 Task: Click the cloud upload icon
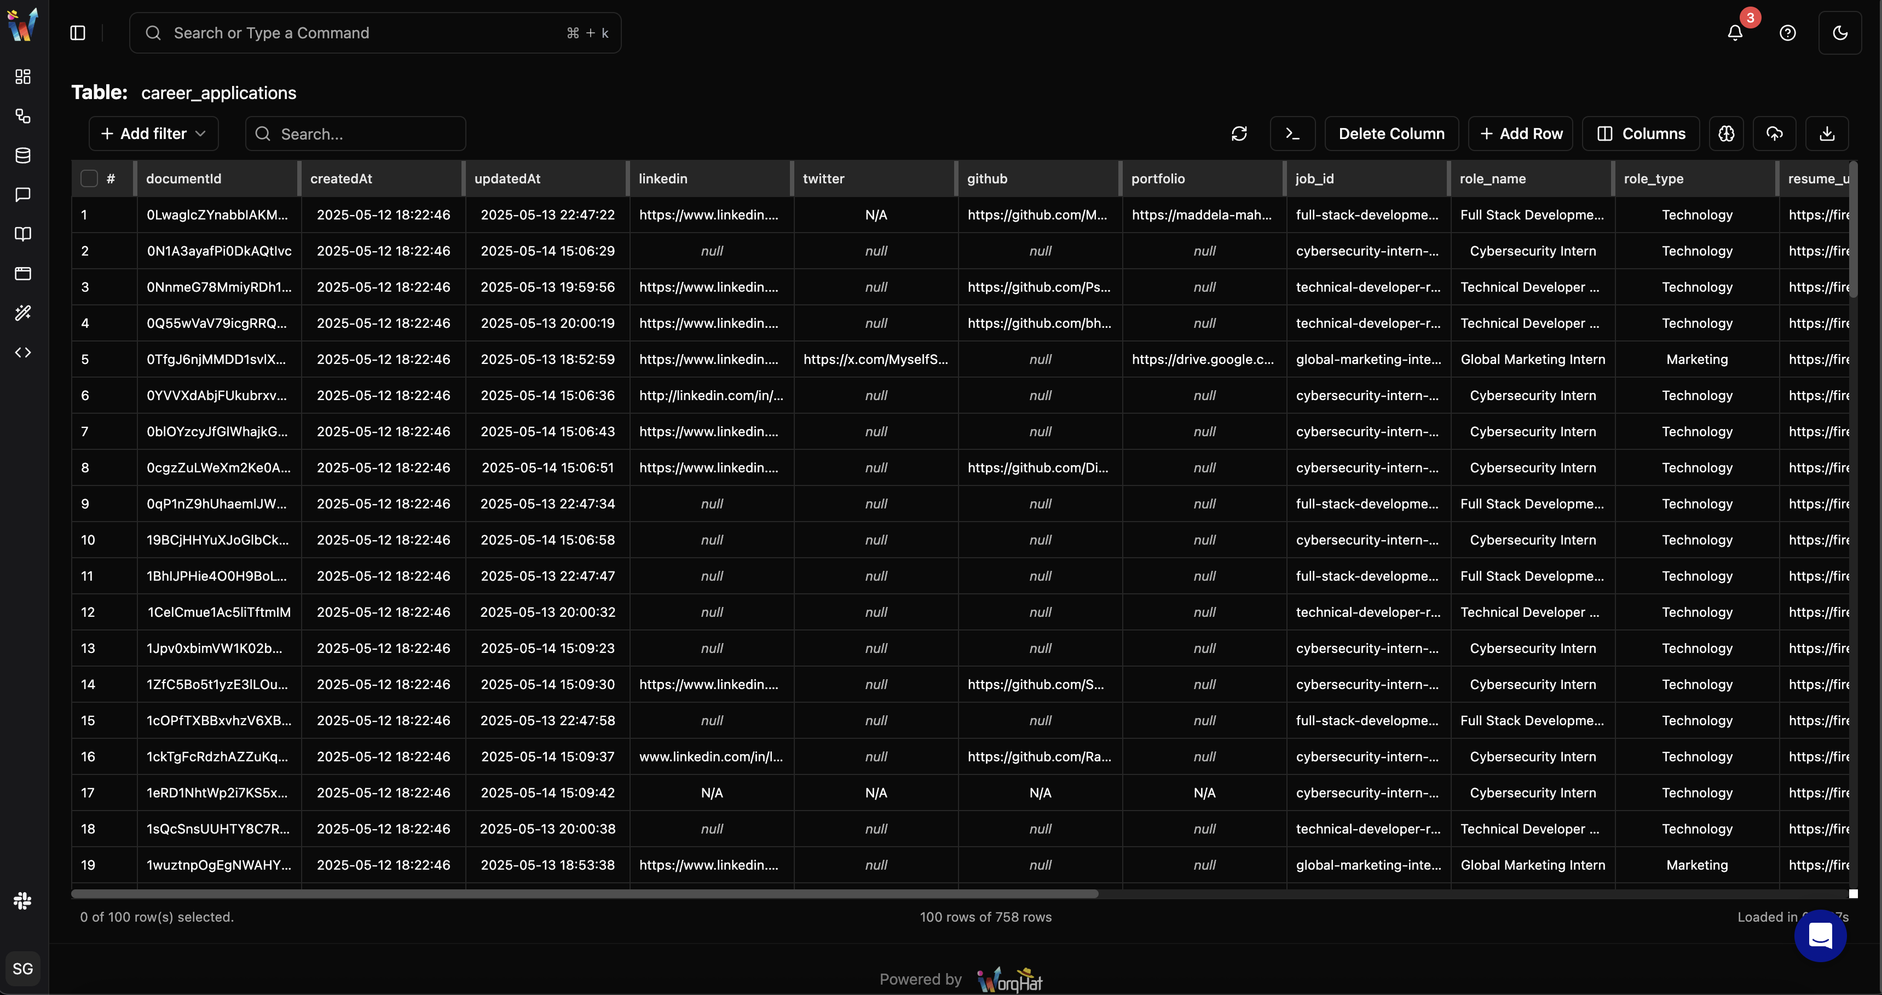pyautogui.click(x=1774, y=134)
